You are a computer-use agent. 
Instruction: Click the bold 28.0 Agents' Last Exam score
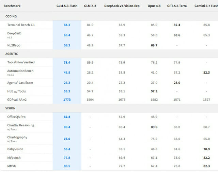(177, 83)
